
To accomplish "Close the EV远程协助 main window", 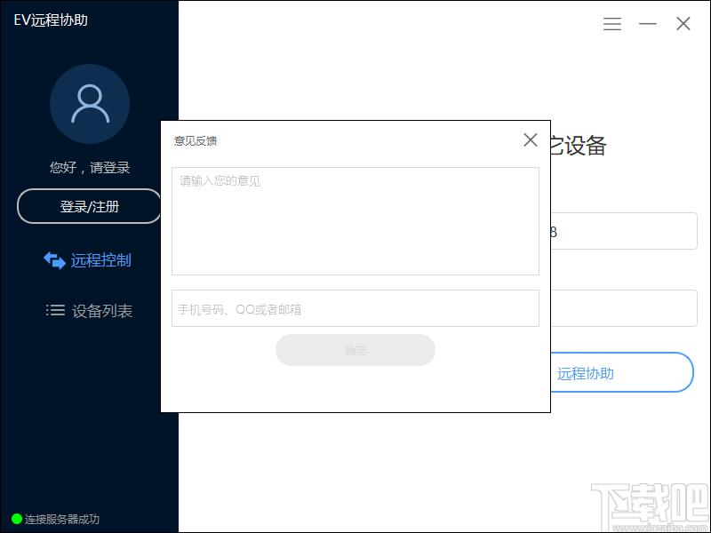I will [683, 24].
